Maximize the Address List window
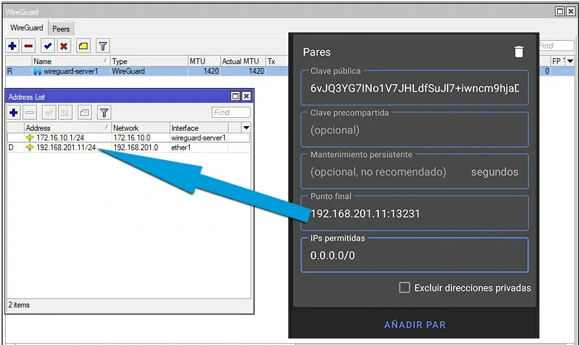 pyautogui.click(x=235, y=96)
